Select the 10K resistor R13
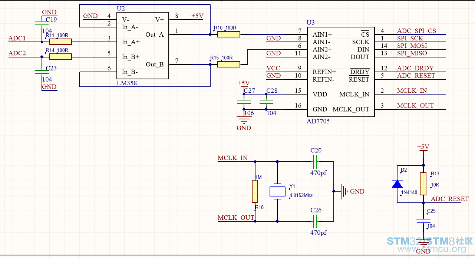Viewport: 475px width, 258px height. coord(423,184)
